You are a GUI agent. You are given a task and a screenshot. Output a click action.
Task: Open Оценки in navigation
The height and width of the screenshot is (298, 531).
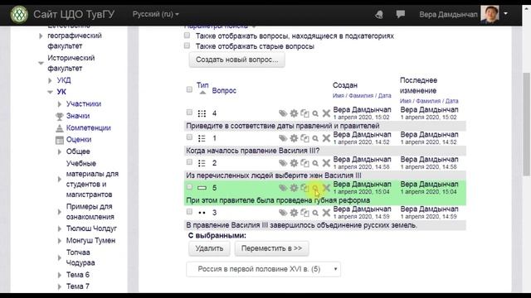point(79,140)
